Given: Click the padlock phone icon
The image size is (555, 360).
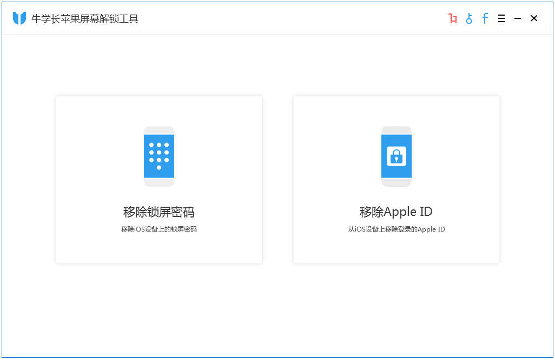Looking at the screenshot, I should coord(397,157).
